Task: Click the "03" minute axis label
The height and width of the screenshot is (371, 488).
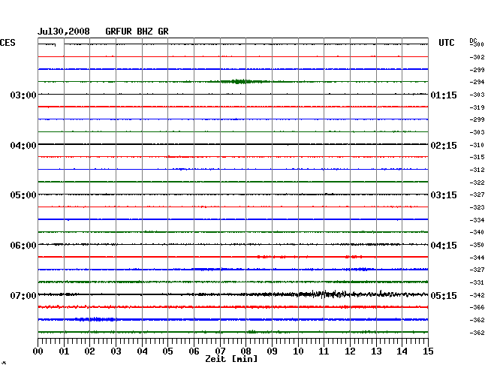Action: [116, 351]
